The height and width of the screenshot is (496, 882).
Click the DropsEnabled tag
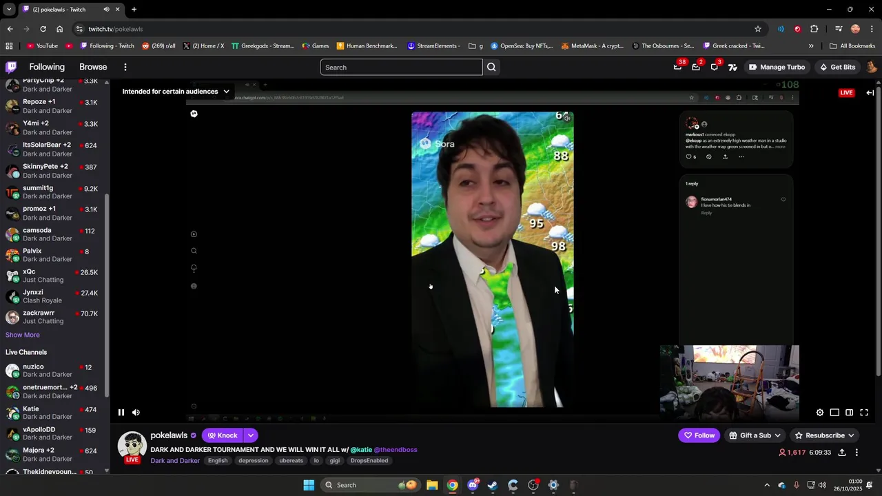tap(369, 460)
